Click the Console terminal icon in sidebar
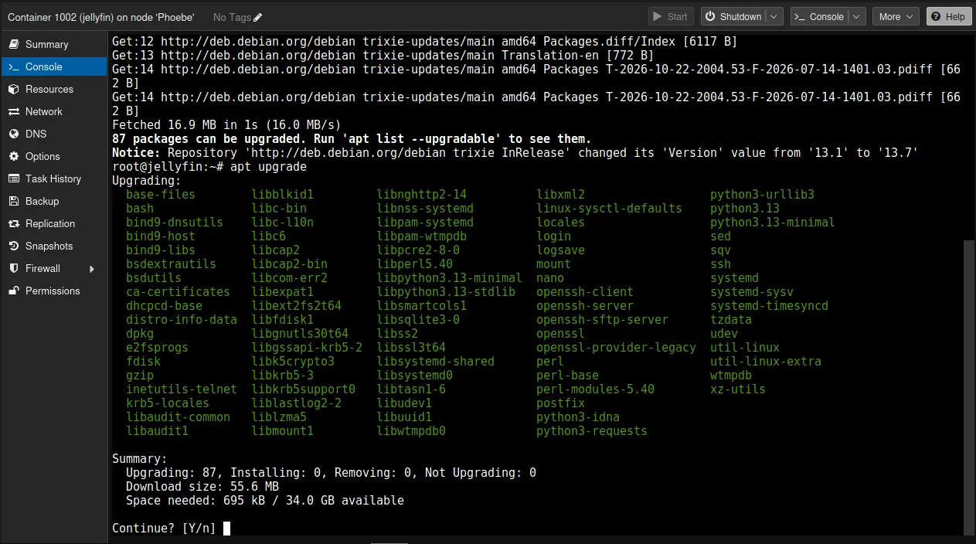The width and height of the screenshot is (976, 544). coord(13,66)
